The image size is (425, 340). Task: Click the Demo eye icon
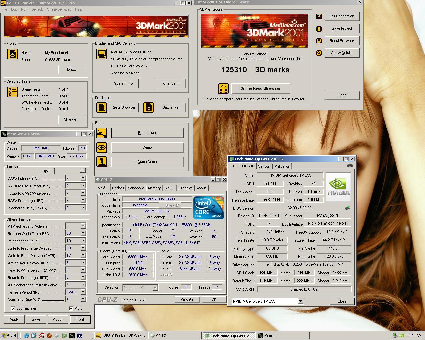pyautogui.click(x=102, y=147)
